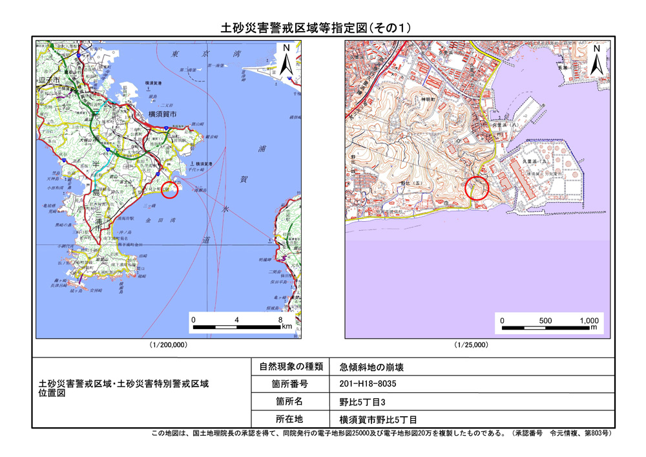Click the (1/200,000) scale caption

tap(169, 345)
